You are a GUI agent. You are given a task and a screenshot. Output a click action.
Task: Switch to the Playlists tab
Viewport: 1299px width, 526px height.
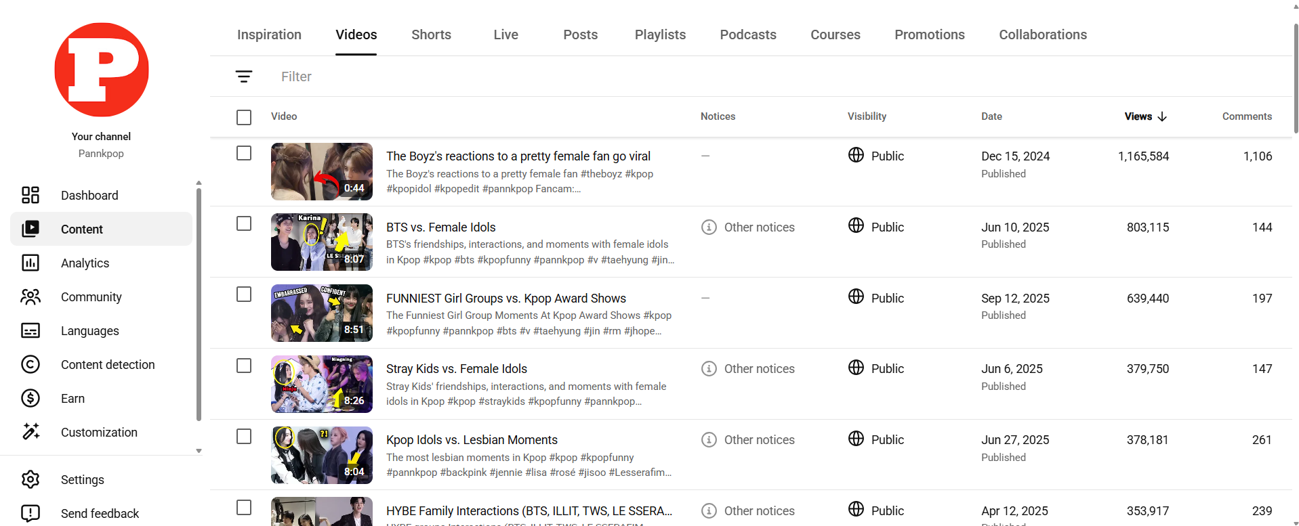coord(660,35)
